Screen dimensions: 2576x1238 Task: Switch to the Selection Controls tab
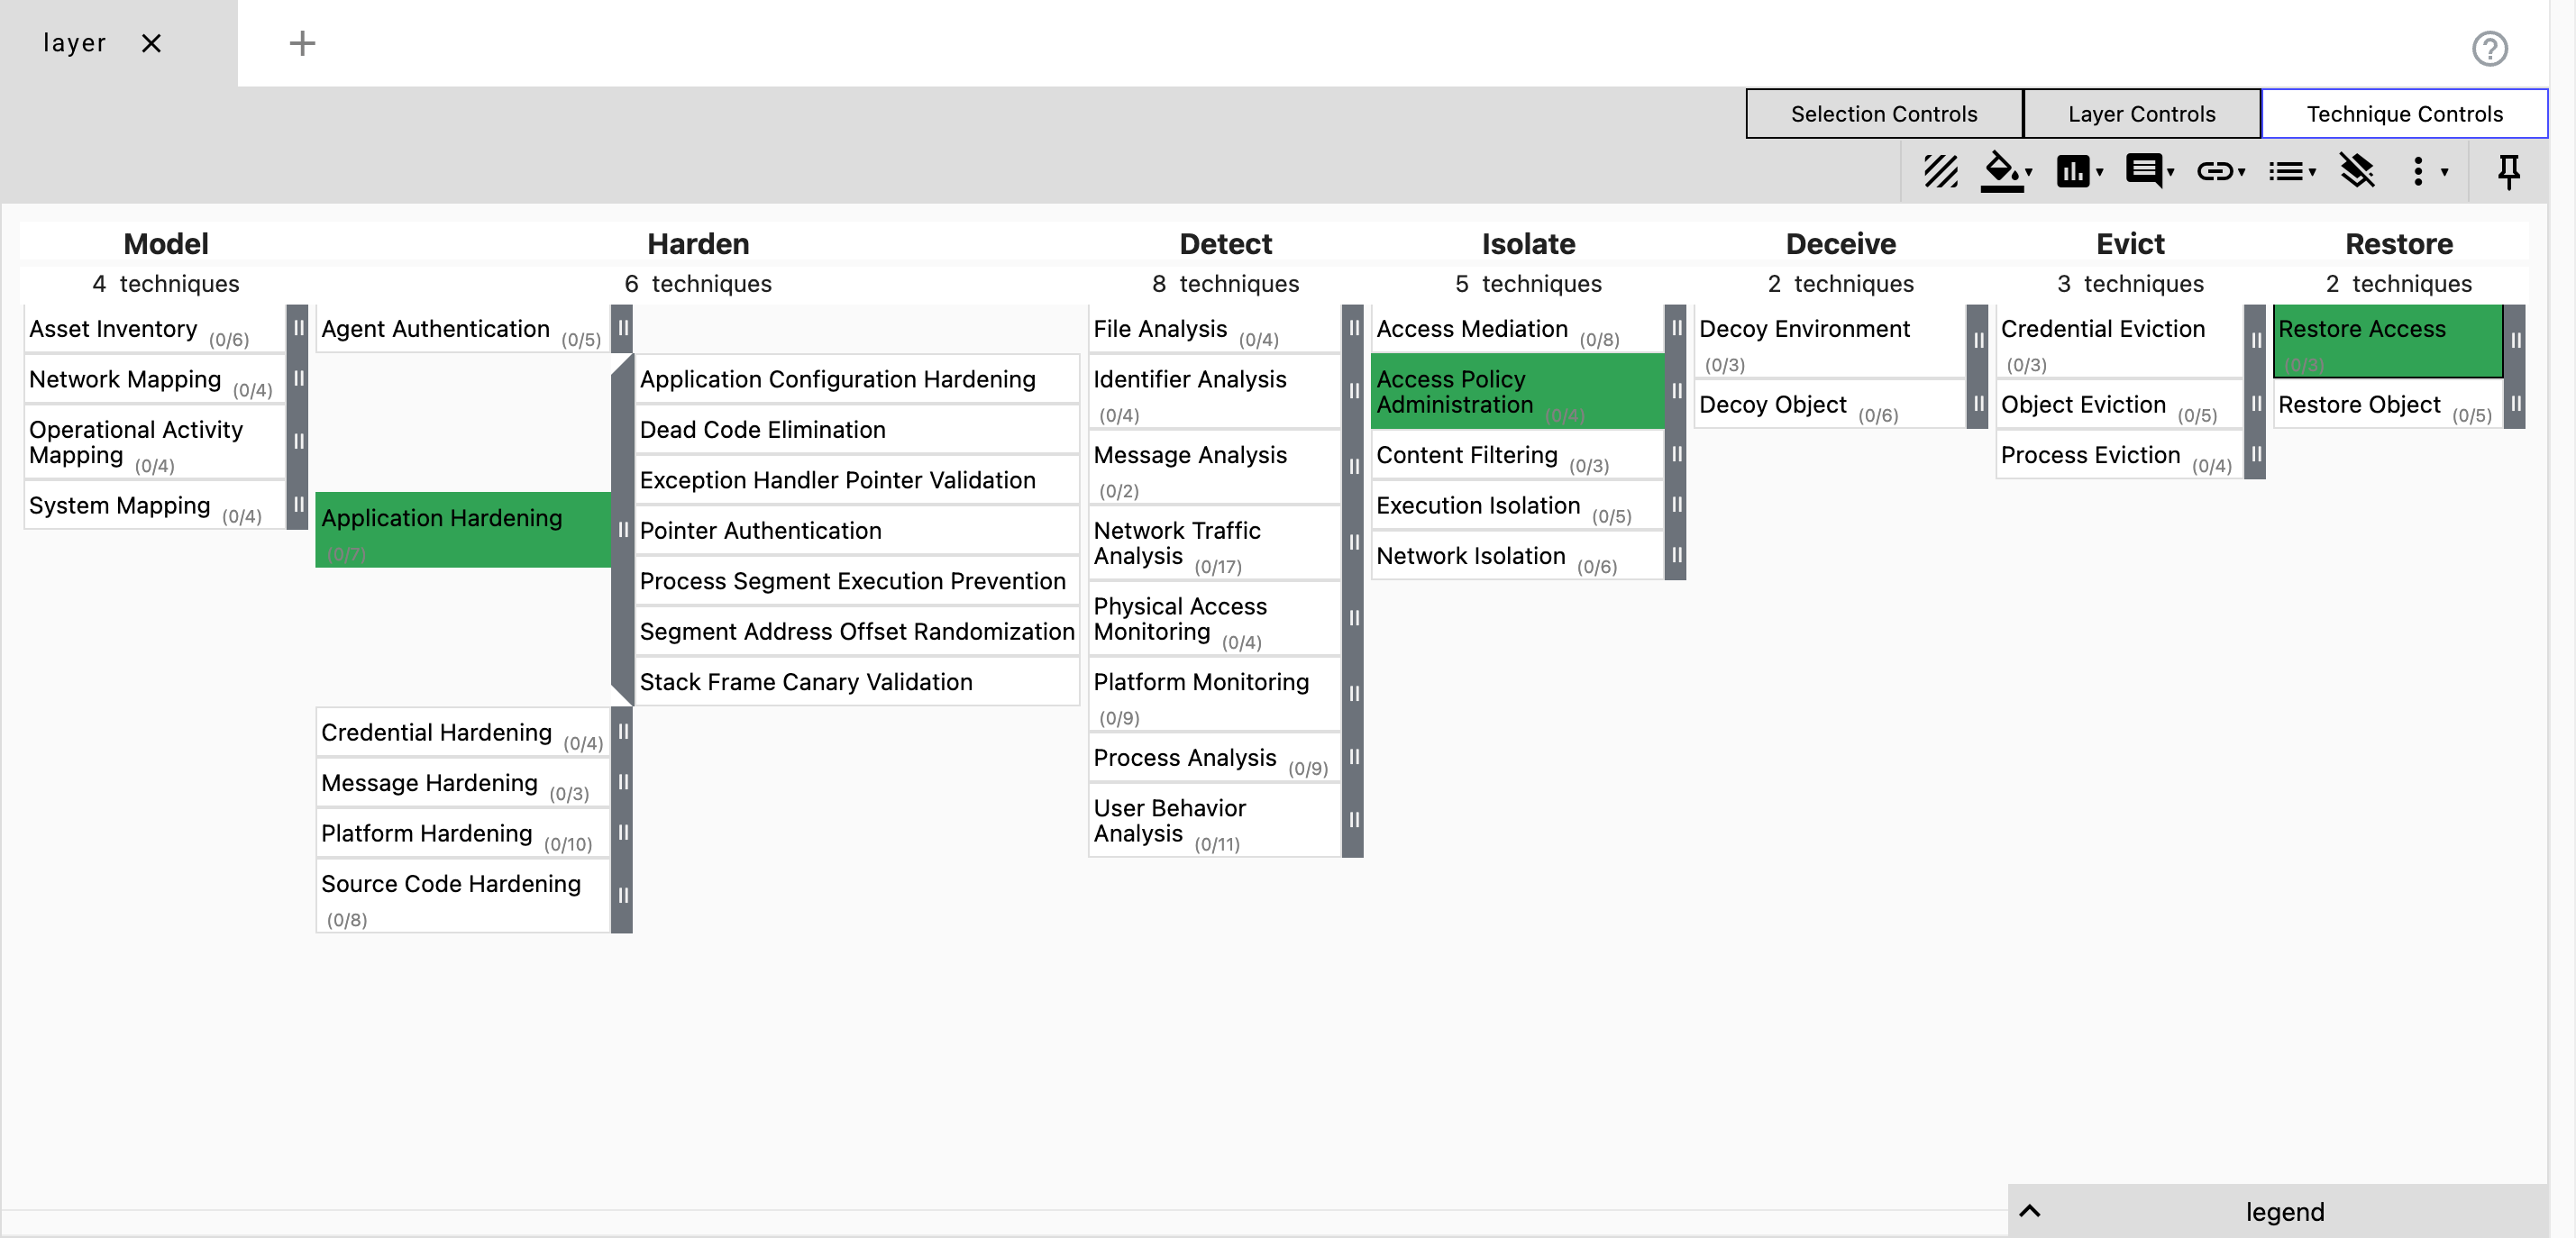1883,114
